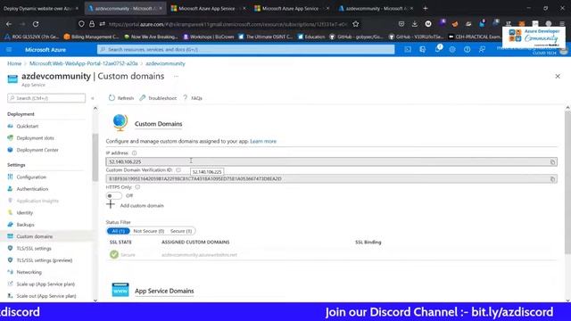Open Configuration in the sidebar
571x321 pixels.
31,177
